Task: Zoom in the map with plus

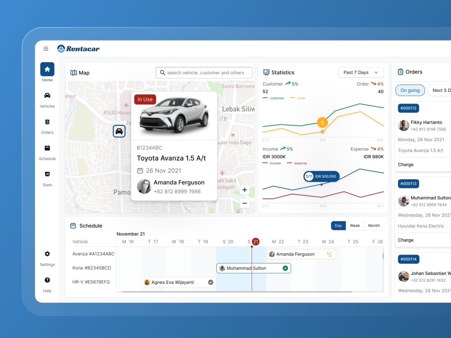Action: point(244,190)
